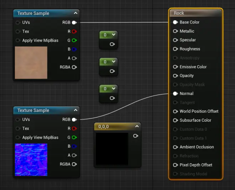Click RGBA output pin of bottom Texture Sample
Viewport: 235px width, 190px height.
coord(74,164)
